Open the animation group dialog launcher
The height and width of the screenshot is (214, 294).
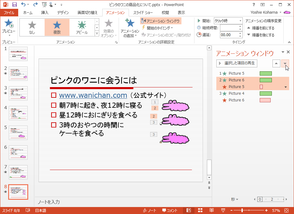click(116, 42)
